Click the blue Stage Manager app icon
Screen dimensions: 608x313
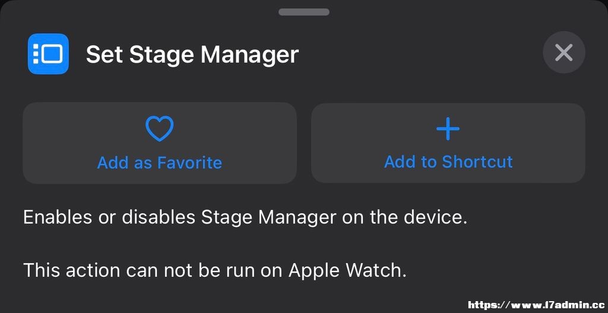pyautogui.click(x=48, y=54)
